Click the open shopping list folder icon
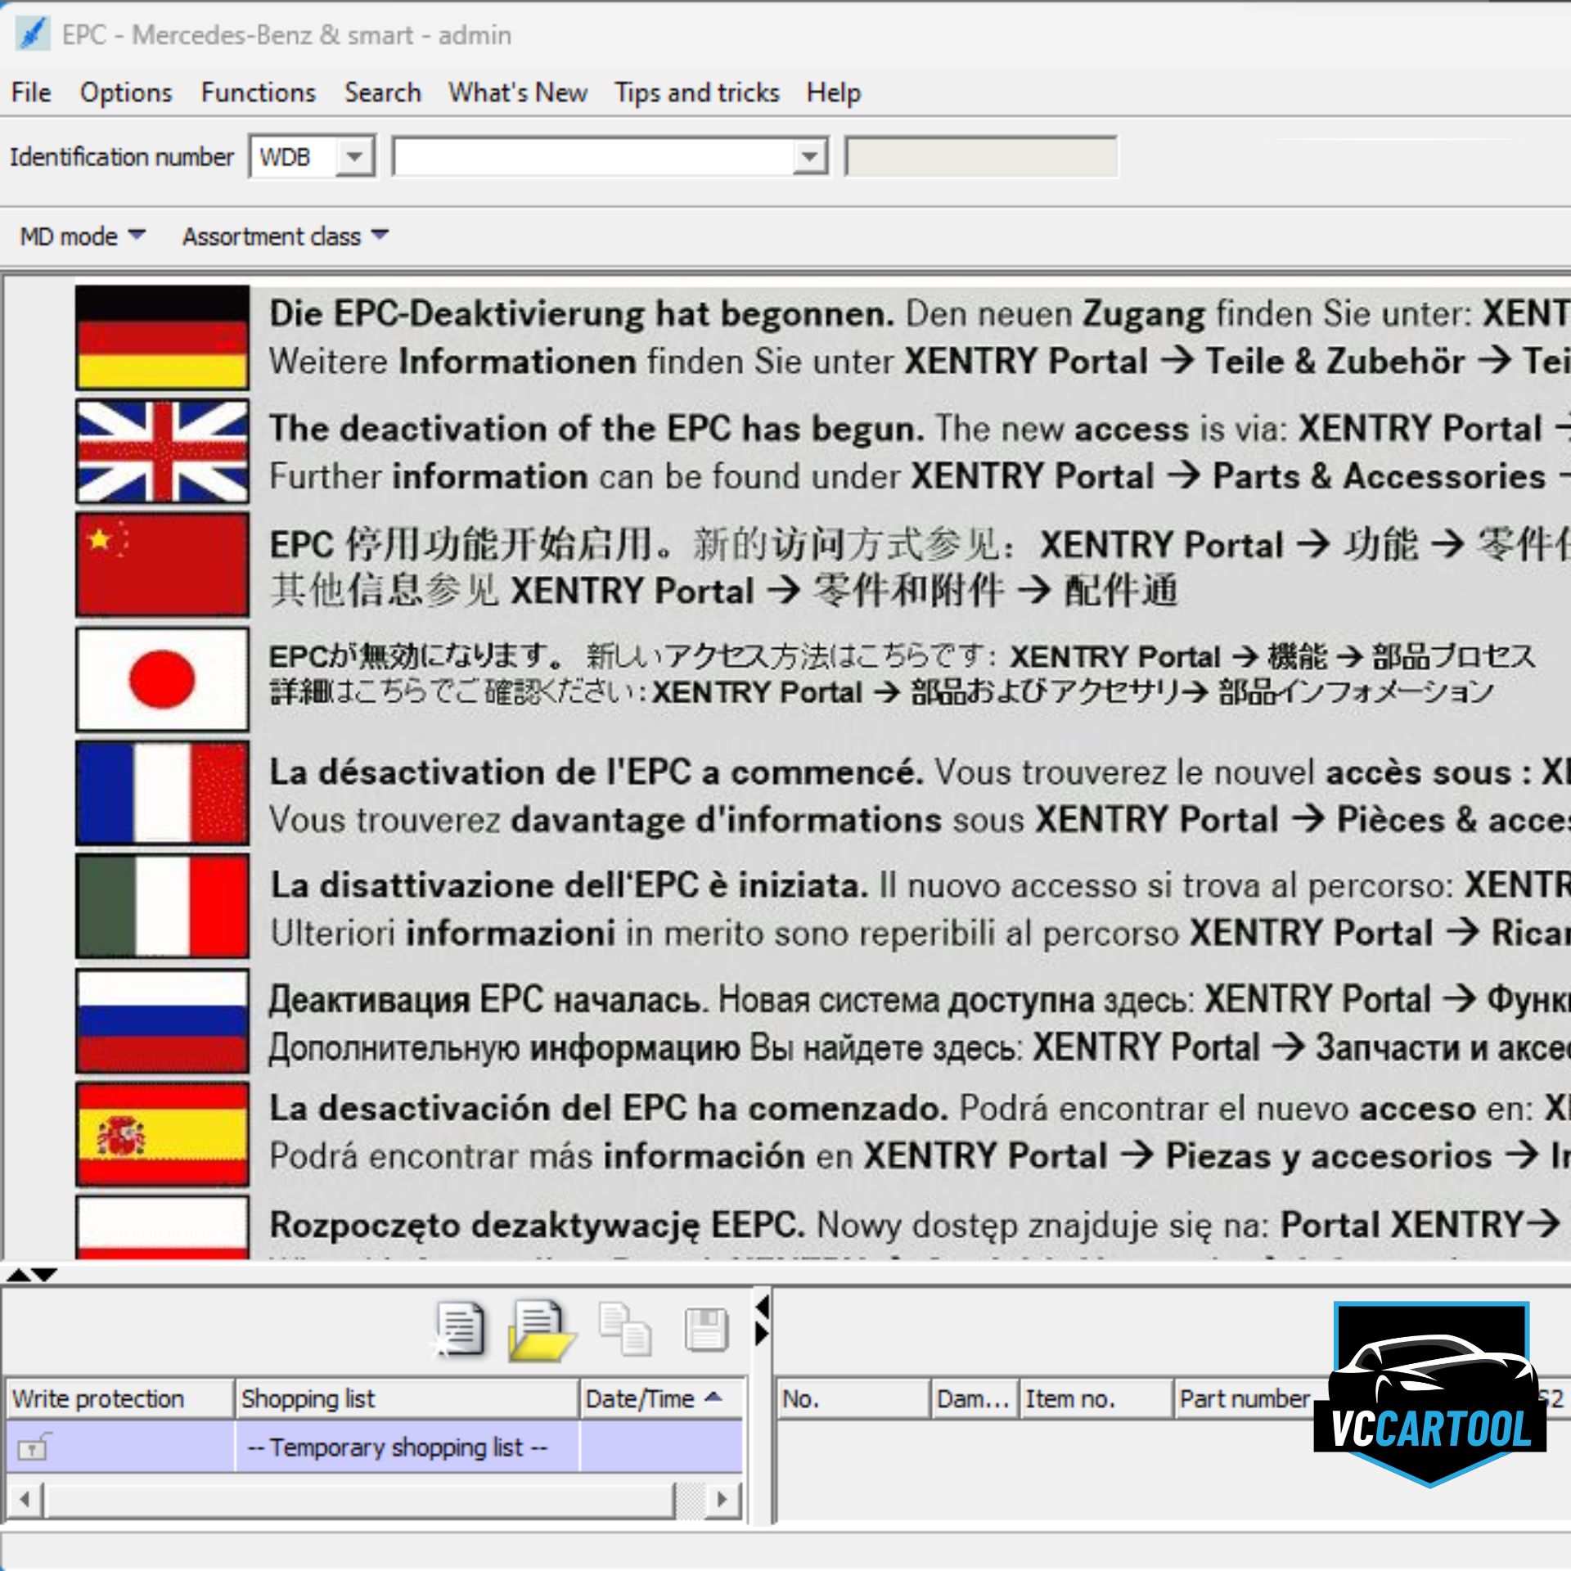1571x1571 pixels. pyautogui.click(x=541, y=1330)
